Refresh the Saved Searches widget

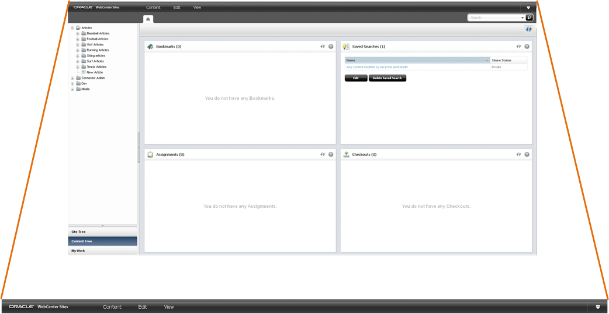click(518, 46)
